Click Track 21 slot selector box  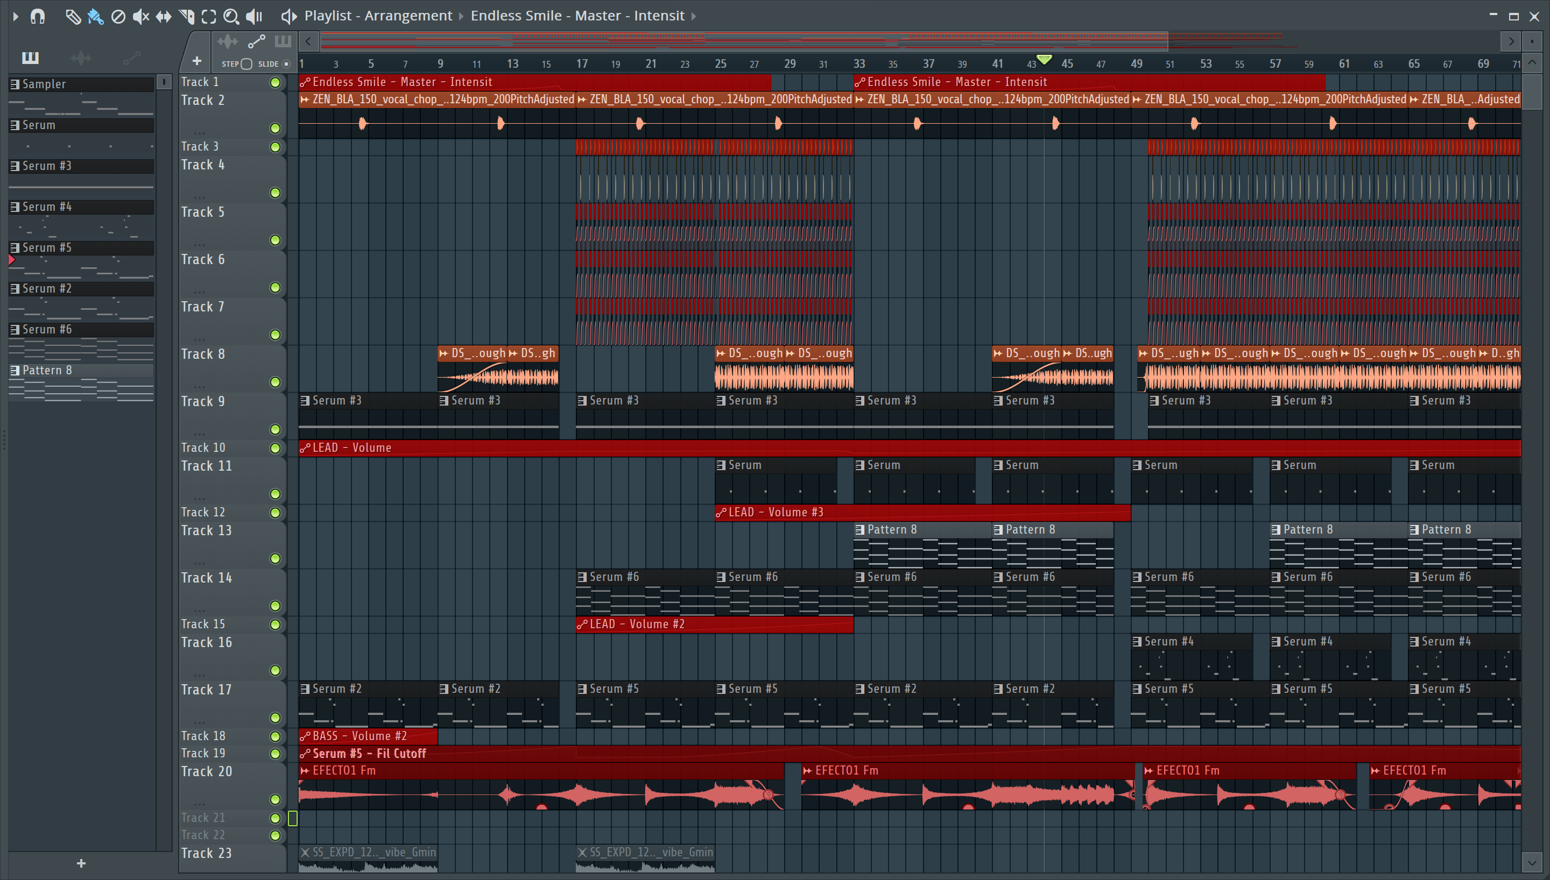293,818
